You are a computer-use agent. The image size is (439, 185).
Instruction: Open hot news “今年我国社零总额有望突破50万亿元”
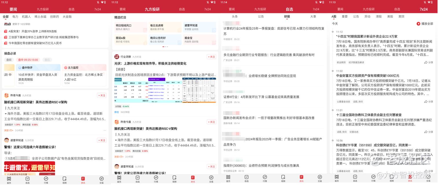pos(33,43)
